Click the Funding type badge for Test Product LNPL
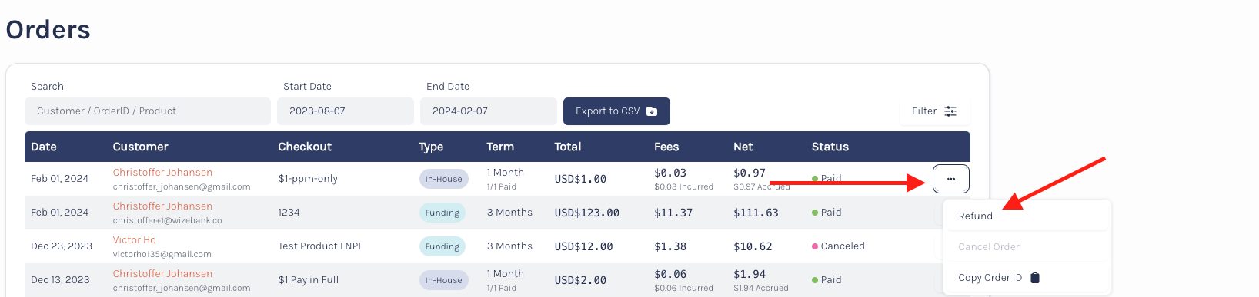Image resolution: width=1259 pixels, height=297 pixels. click(x=442, y=246)
